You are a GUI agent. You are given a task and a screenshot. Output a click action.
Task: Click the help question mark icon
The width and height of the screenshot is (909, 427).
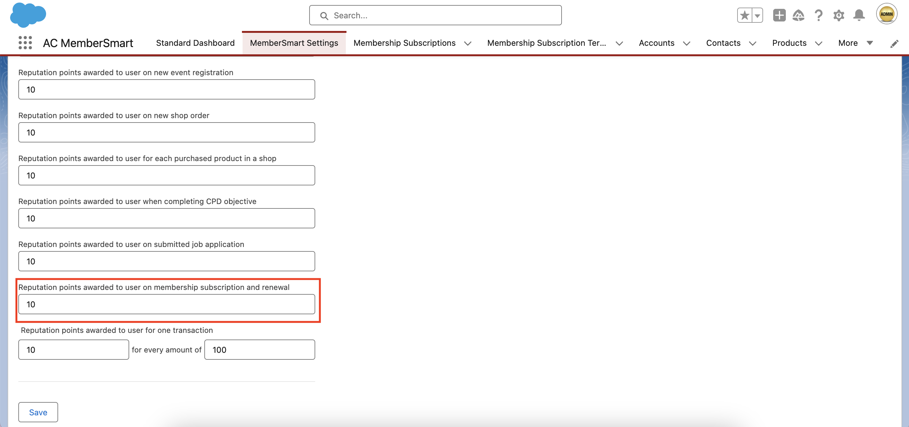[x=818, y=16]
